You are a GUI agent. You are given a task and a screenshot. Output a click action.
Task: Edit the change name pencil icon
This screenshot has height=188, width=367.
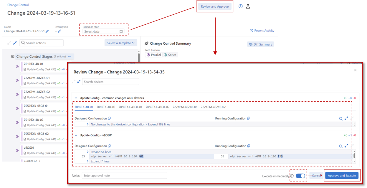pos(47,31)
